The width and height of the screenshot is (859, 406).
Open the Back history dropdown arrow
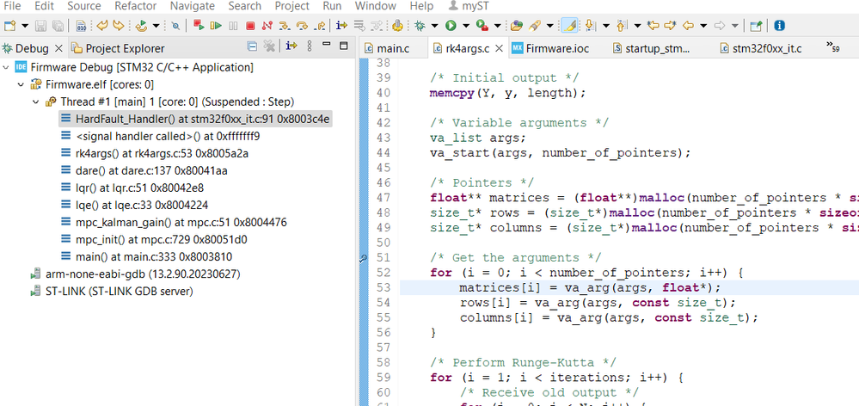click(x=703, y=26)
